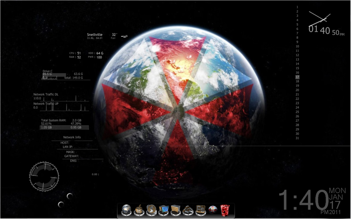Click the LAN IP: entry

(68, 147)
